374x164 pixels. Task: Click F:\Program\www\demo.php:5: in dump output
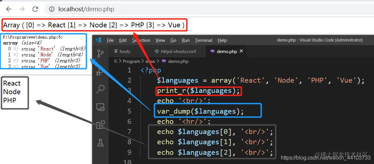(x=33, y=37)
